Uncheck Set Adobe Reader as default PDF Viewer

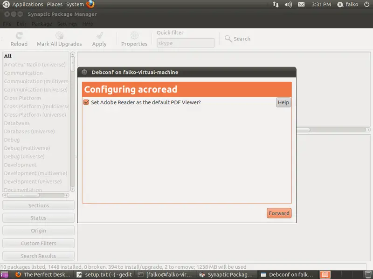pyautogui.click(x=86, y=102)
